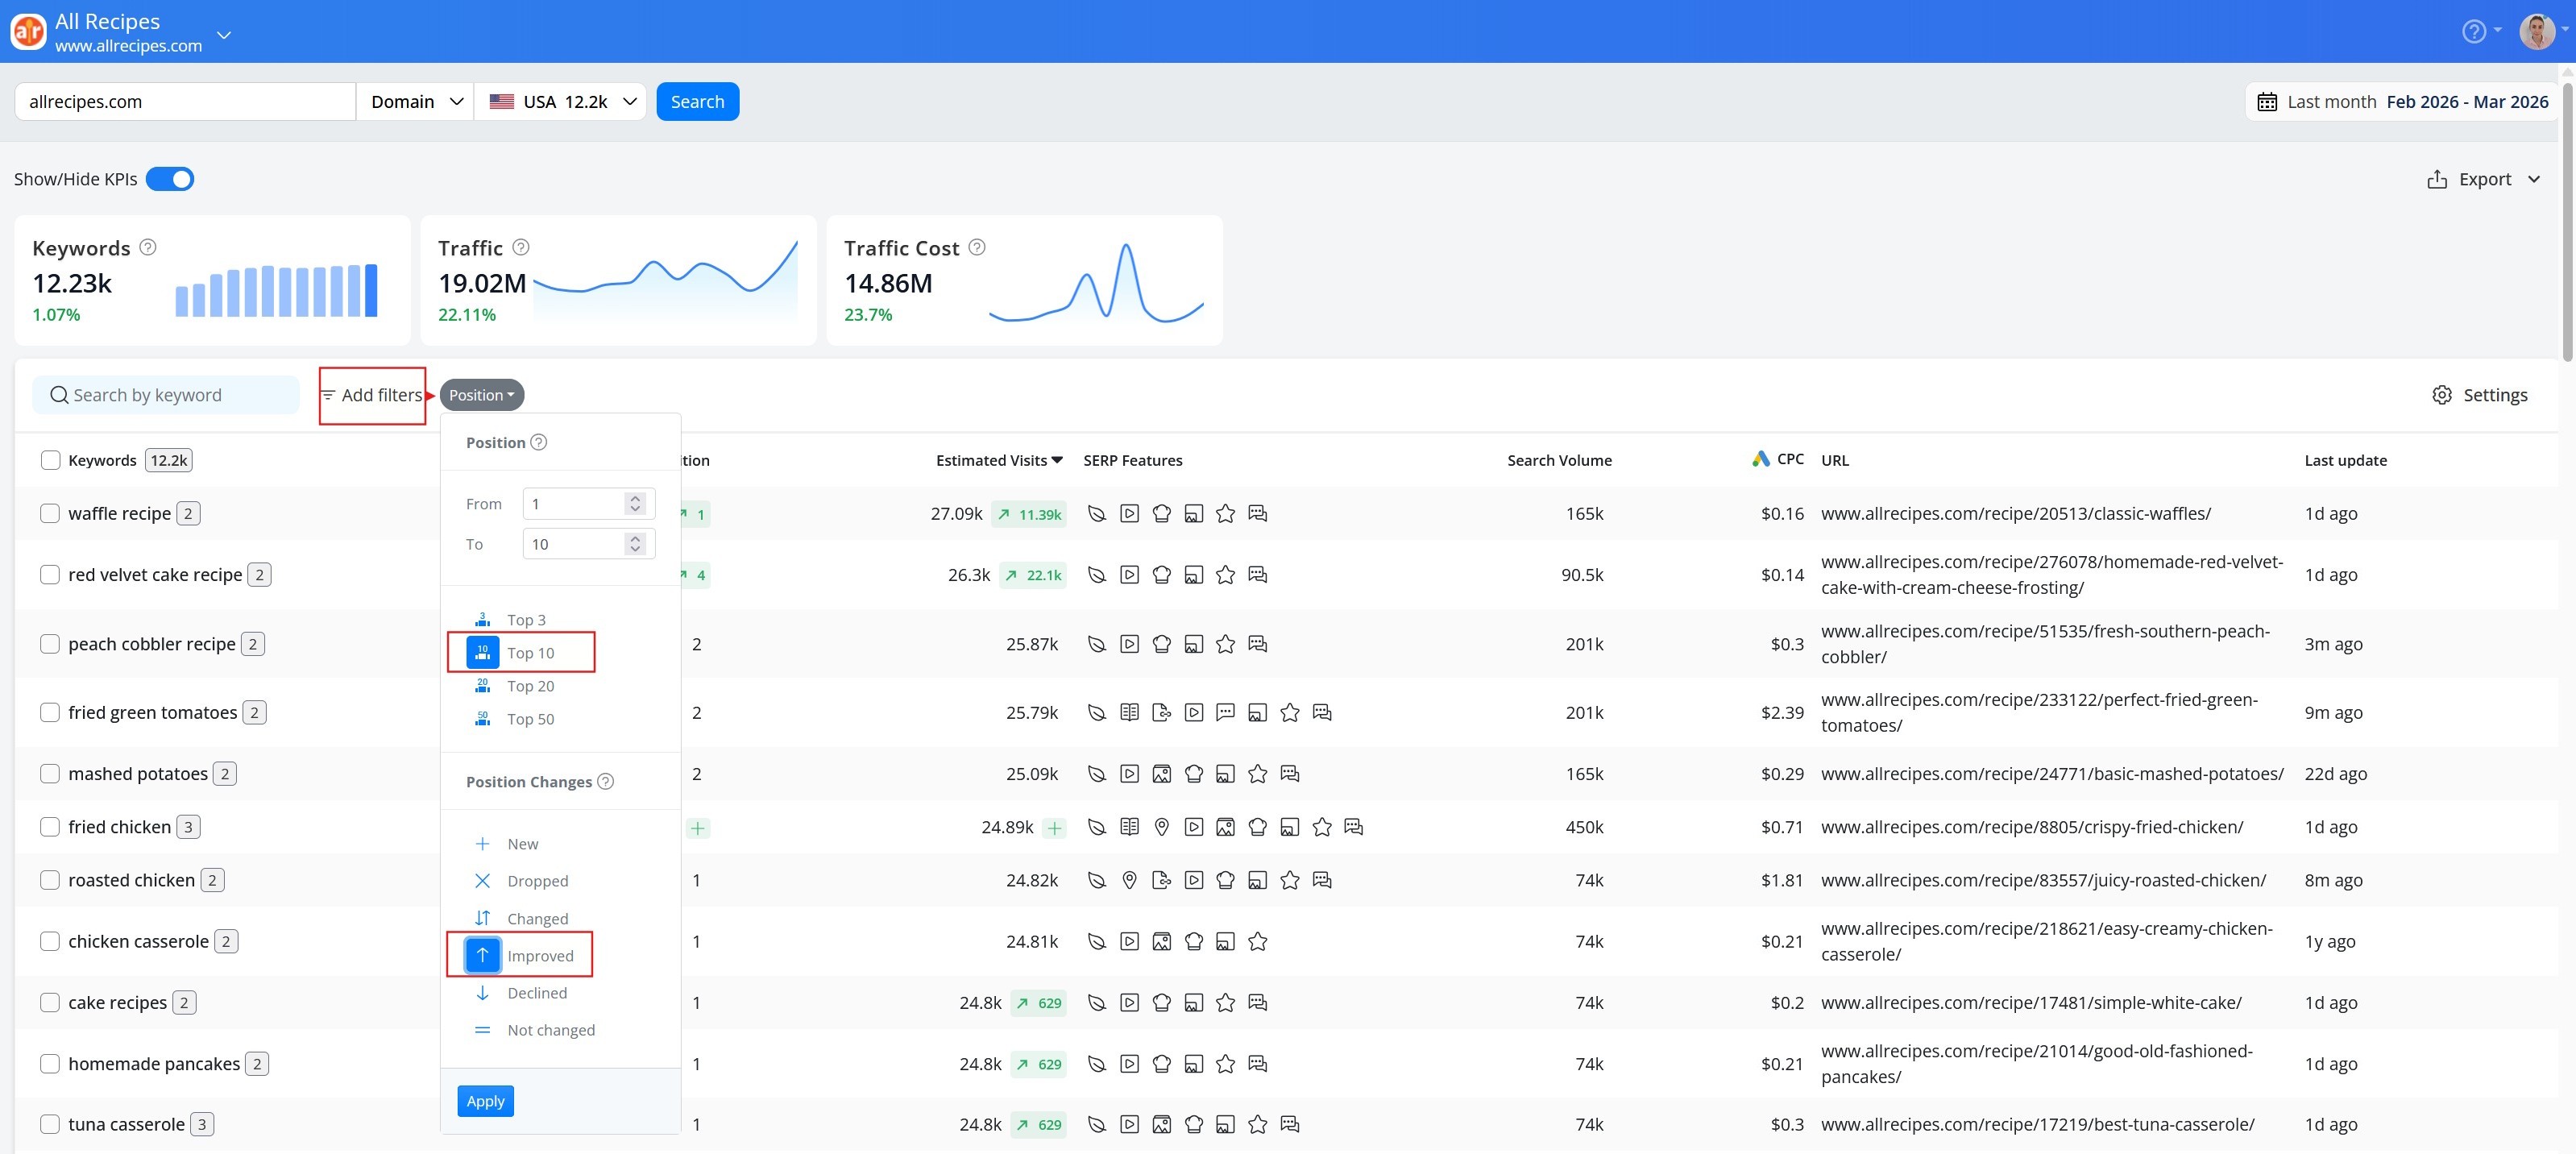Click the Export upload icon

coord(2437,179)
